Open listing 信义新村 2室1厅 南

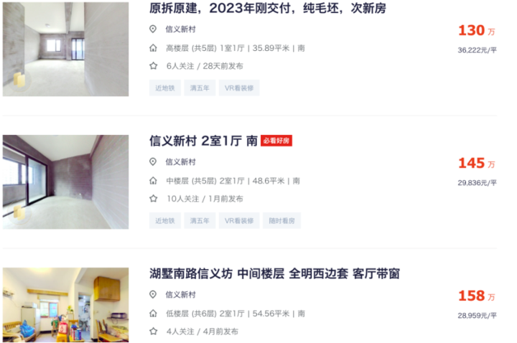click(x=203, y=141)
